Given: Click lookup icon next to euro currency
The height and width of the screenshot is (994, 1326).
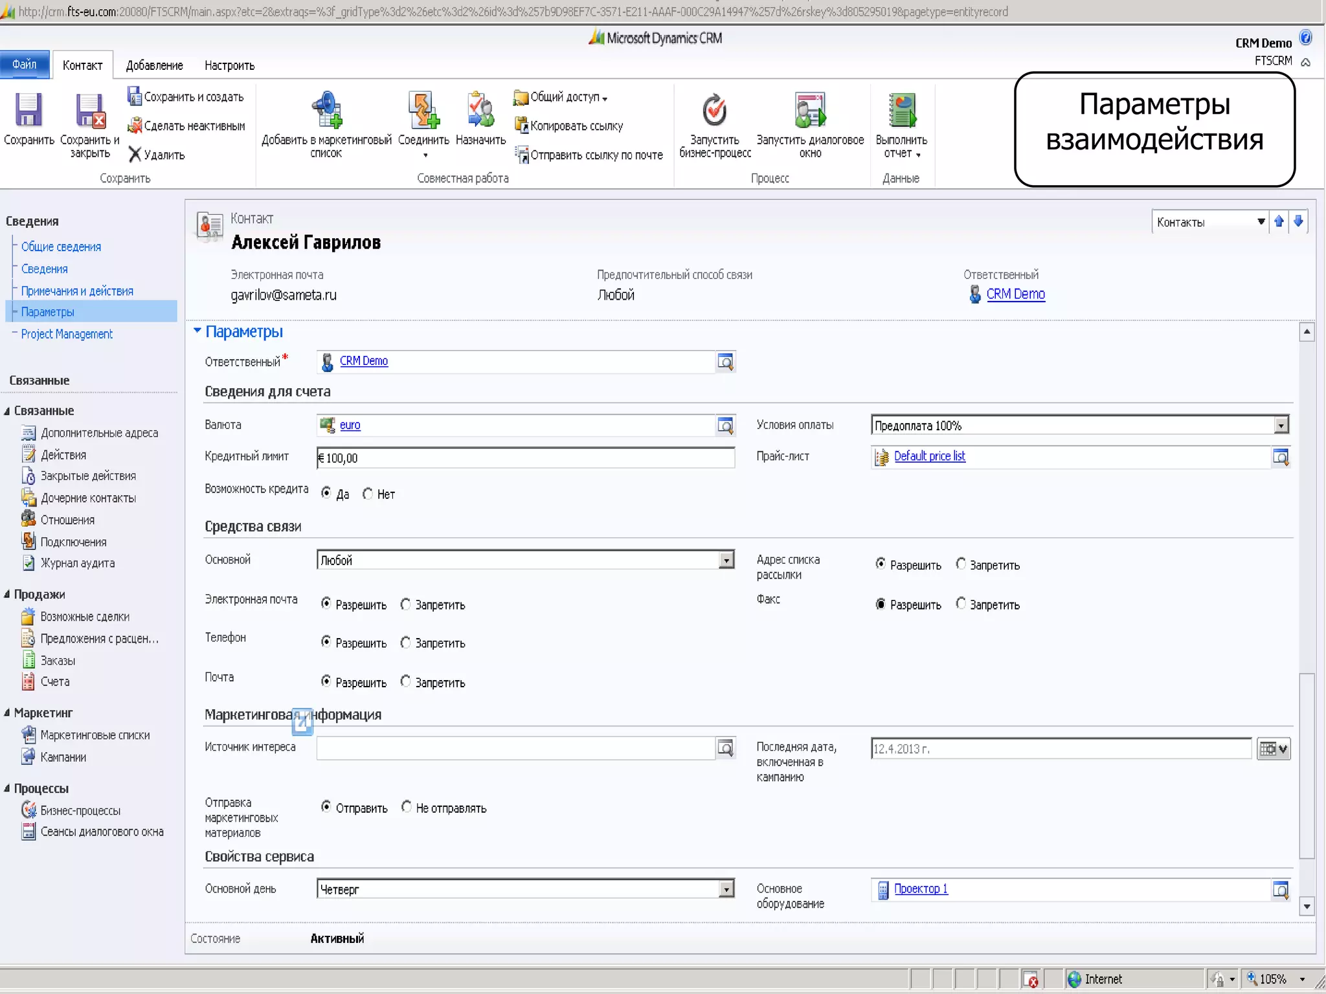Looking at the screenshot, I should click(x=725, y=425).
